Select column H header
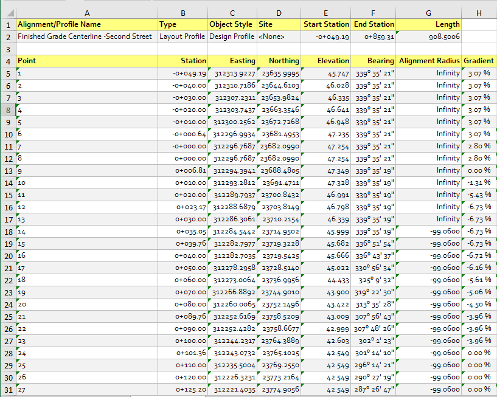The height and width of the screenshot is (397, 497). point(479,13)
